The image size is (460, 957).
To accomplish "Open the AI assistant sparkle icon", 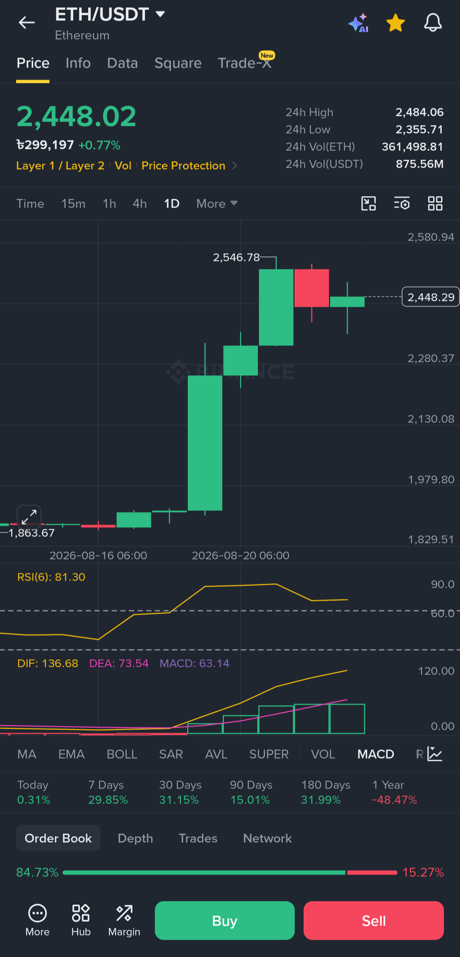I will [358, 23].
